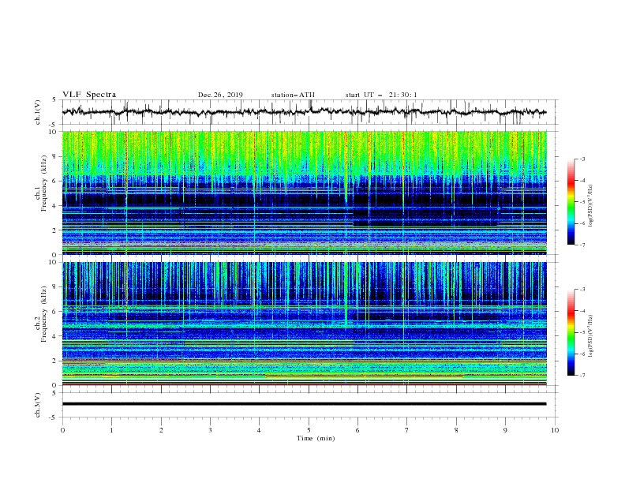Click the "4" kHz tick of ch.1 spectrogram
The height and width of the screenshot is (483, 625).
pos(55,206)
